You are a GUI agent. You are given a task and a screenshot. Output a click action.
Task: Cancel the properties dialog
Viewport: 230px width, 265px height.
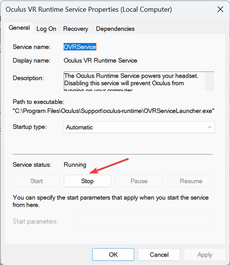[x=159, y=254]
